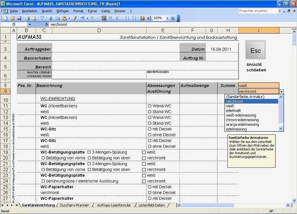This screenshot has height=214, width=297.
Task: Enable the mit Deckel option for WC-Sitz
Action: click(x=150, y=129)
